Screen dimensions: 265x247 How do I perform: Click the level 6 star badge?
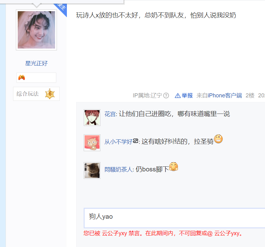pos(50,94)
